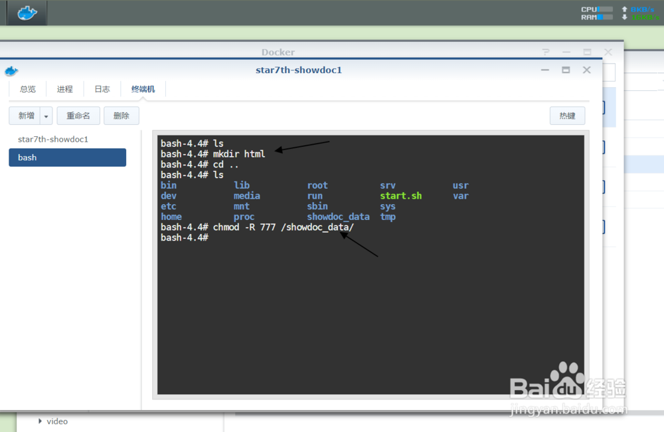
Task: Click the 'media' directory name in terminal
Action: (x=247, y=196)
